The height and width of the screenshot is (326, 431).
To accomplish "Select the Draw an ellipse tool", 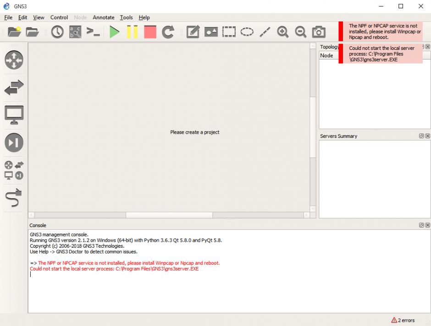I will pyautogui.click(x=247, y=32).
